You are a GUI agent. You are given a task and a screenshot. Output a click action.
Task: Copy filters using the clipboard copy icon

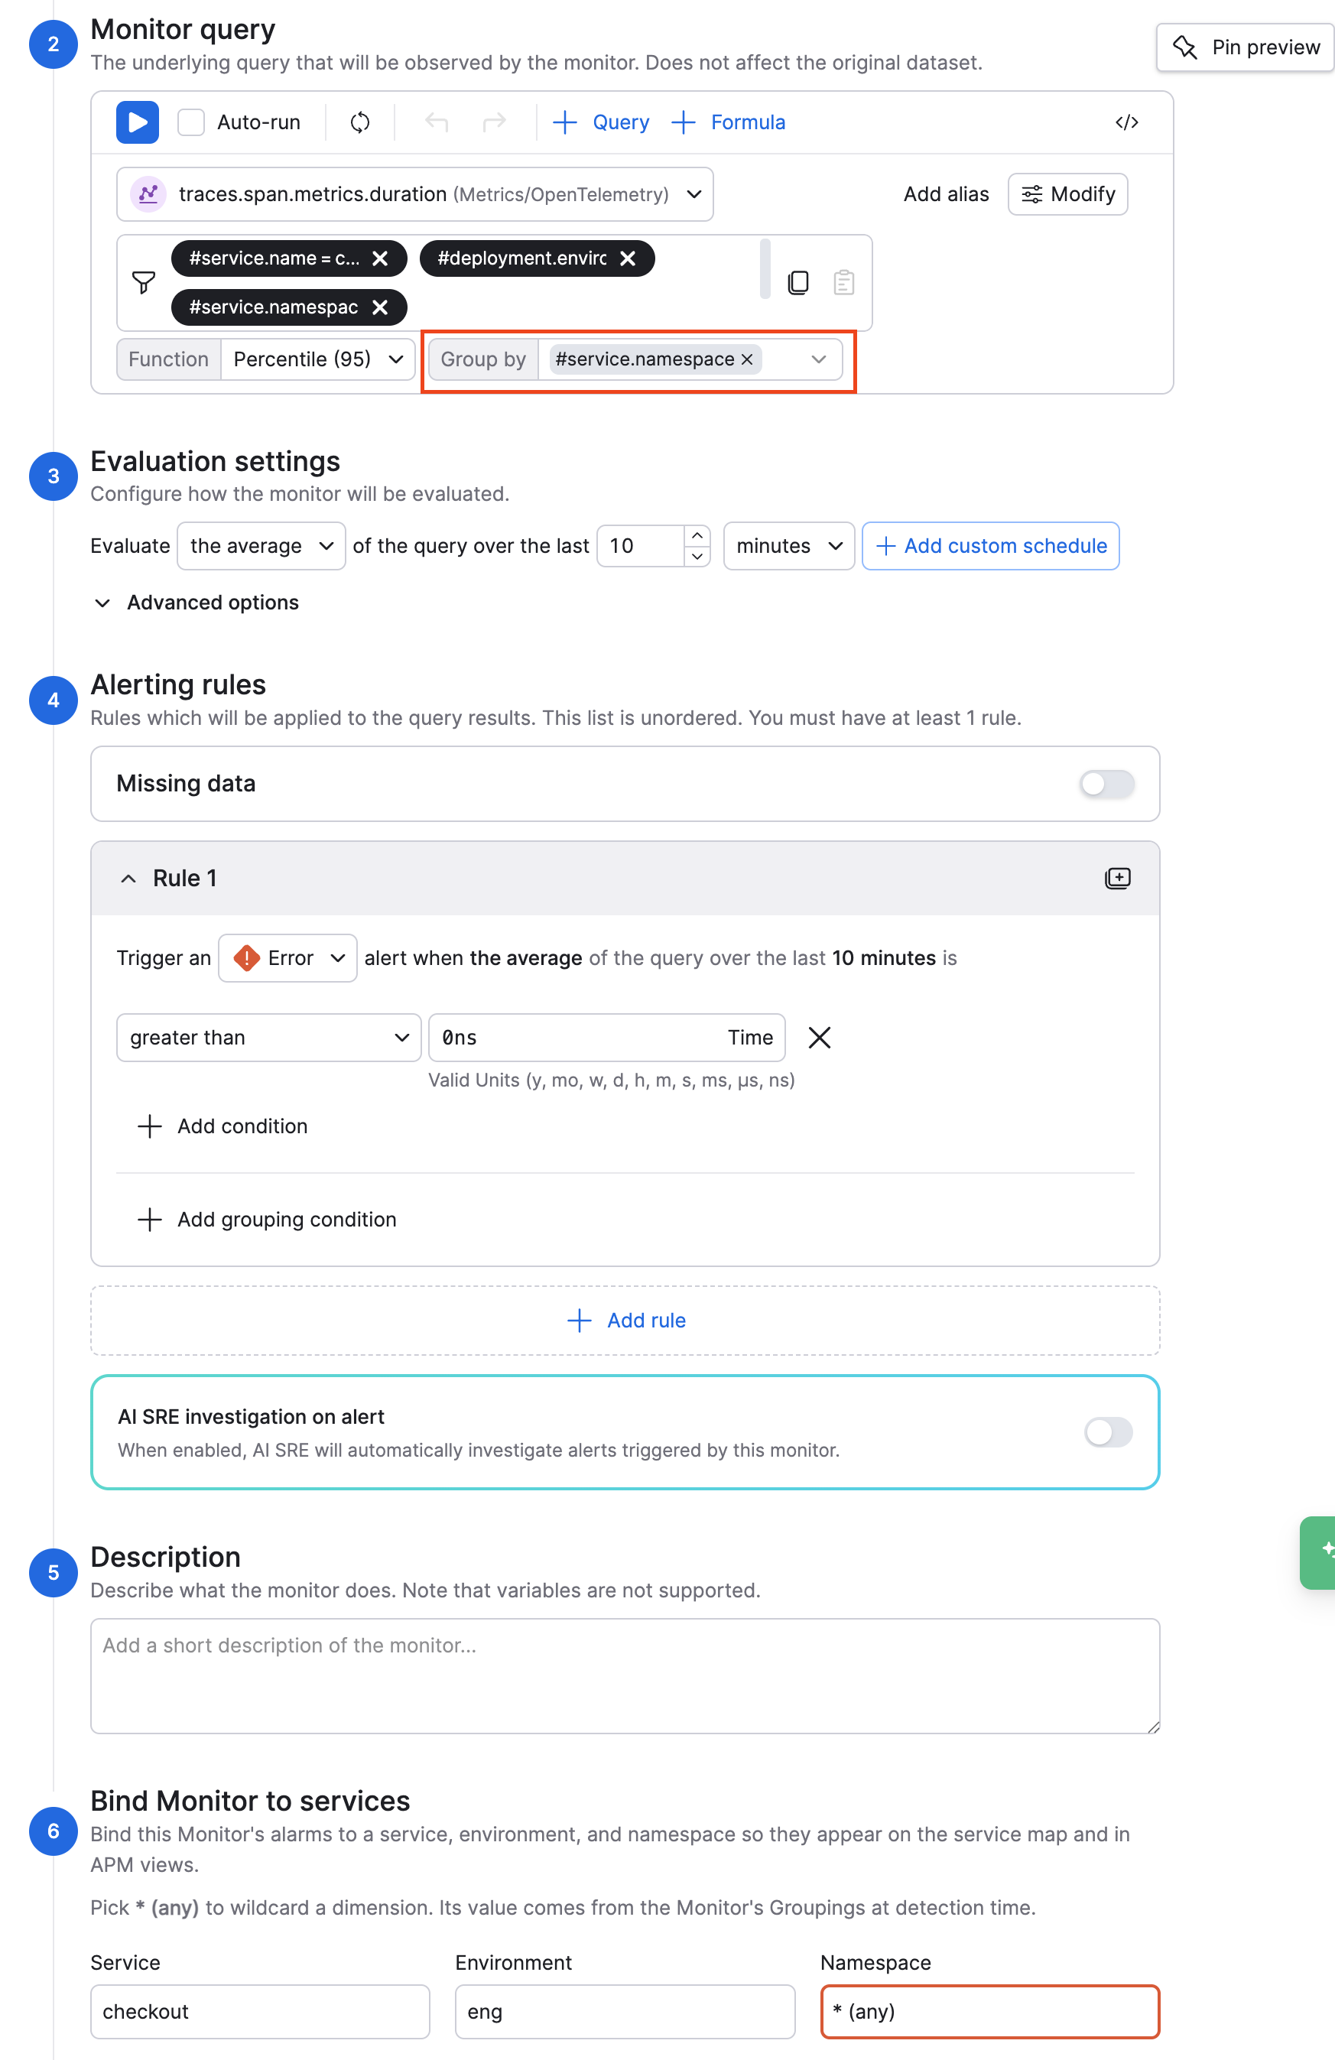(798, 282)
